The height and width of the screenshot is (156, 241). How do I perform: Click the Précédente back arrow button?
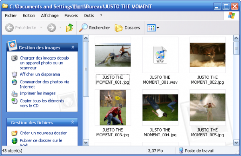point(9,28)
